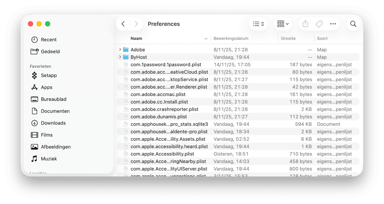
Task: Sort by the Naam column header
Action: (x=136, y=39)
